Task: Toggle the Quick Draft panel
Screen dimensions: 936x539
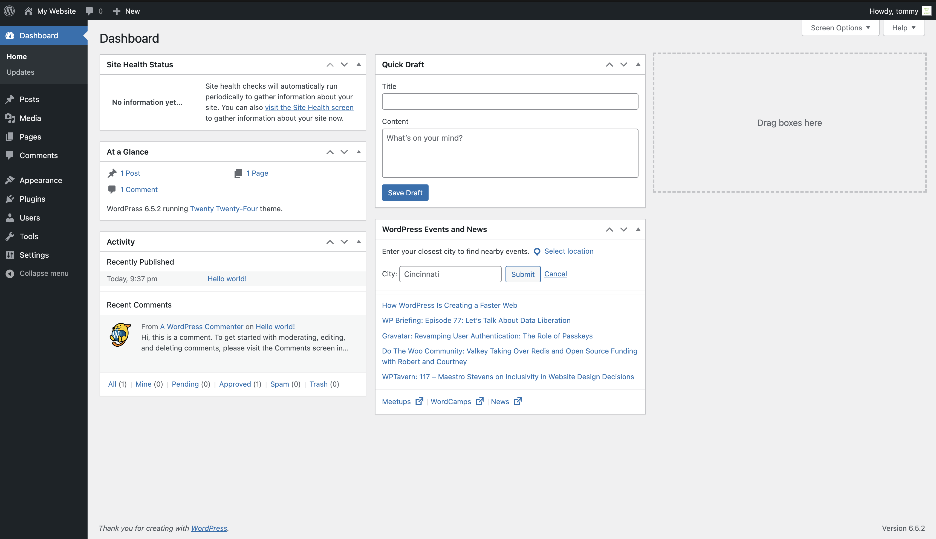Action: pos(638,64)
